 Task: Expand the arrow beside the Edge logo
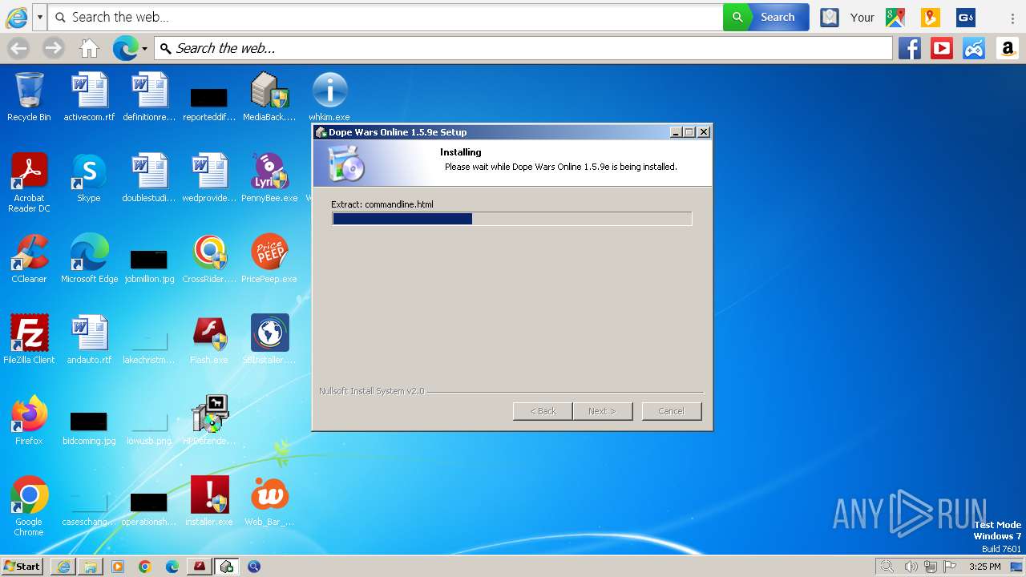pyautogui.click(x=144, y=49)
